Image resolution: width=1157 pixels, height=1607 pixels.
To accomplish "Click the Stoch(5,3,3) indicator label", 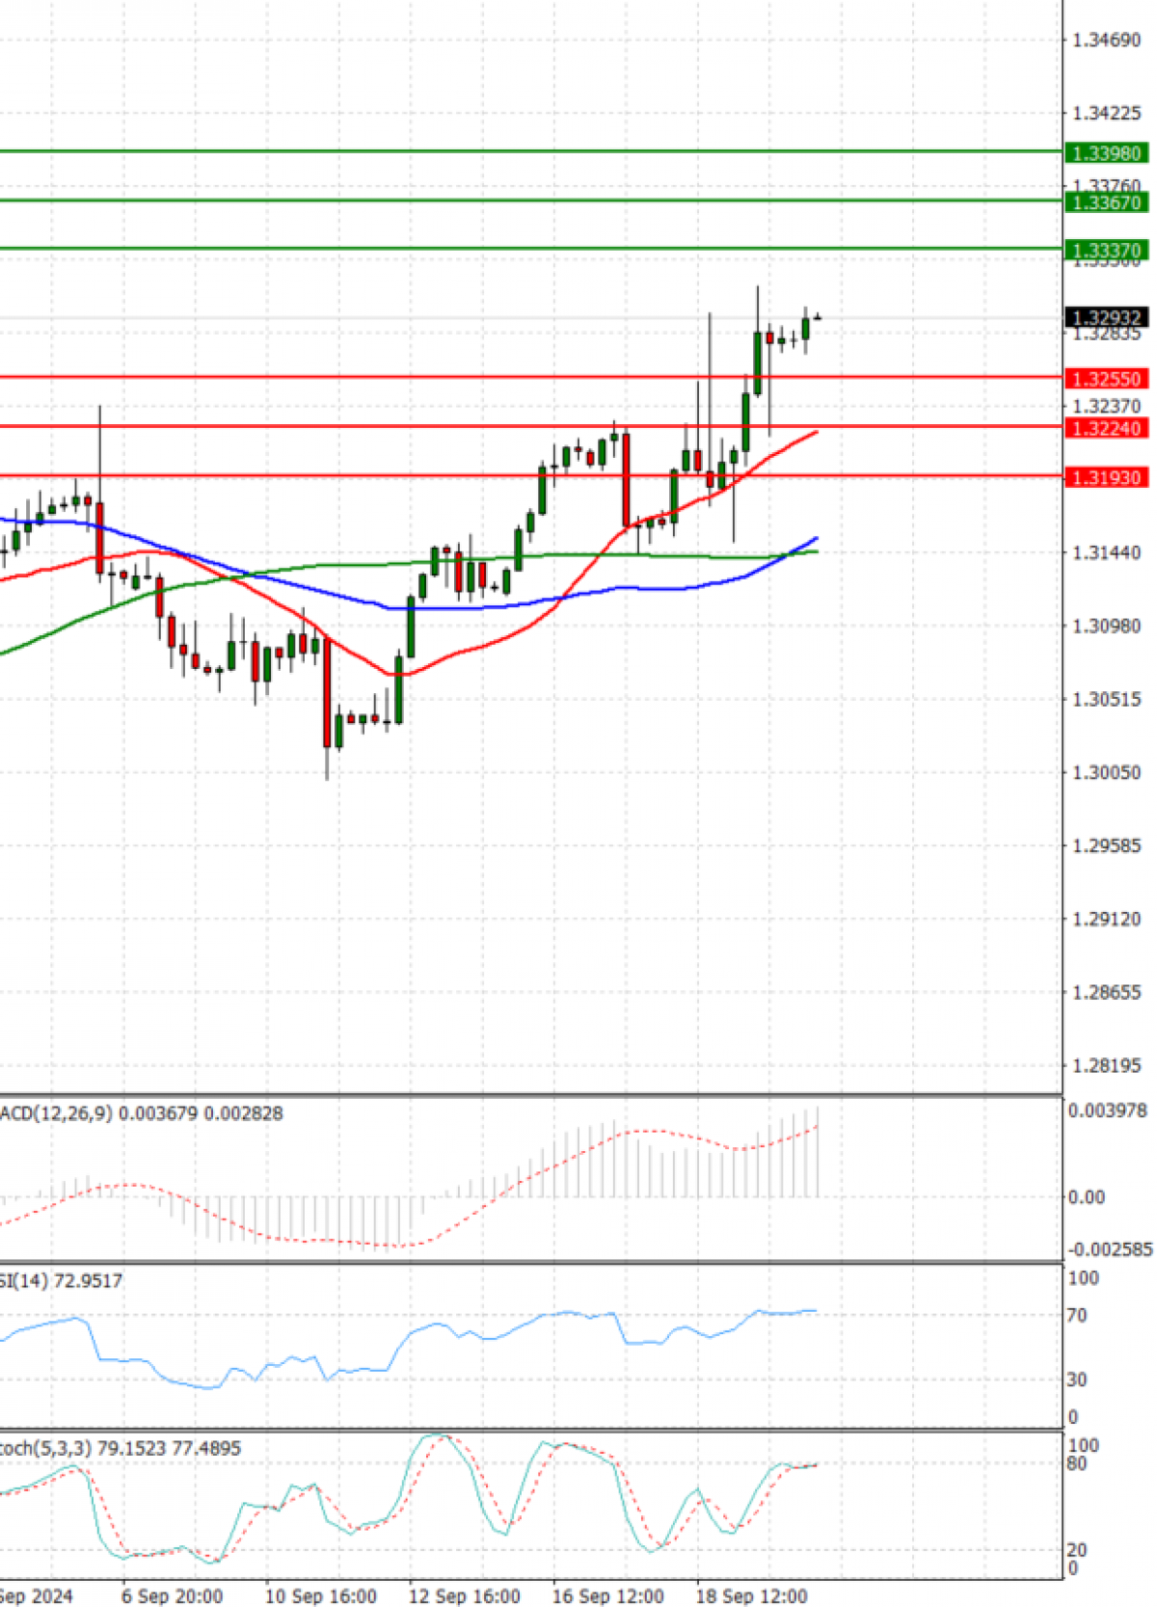I will pyautogui.click(x=120, y=1448).
